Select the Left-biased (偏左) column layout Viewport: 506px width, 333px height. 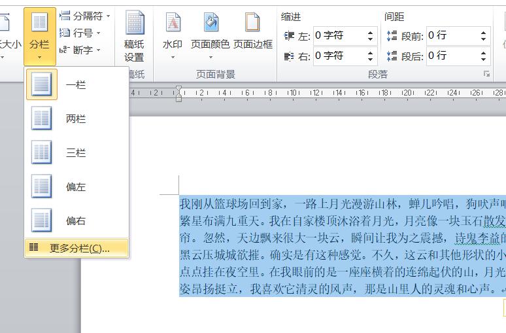point(75,187)
